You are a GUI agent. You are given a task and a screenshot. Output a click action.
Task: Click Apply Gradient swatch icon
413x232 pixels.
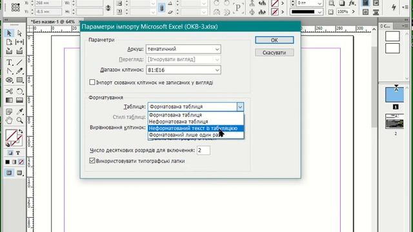coord(14,162)
